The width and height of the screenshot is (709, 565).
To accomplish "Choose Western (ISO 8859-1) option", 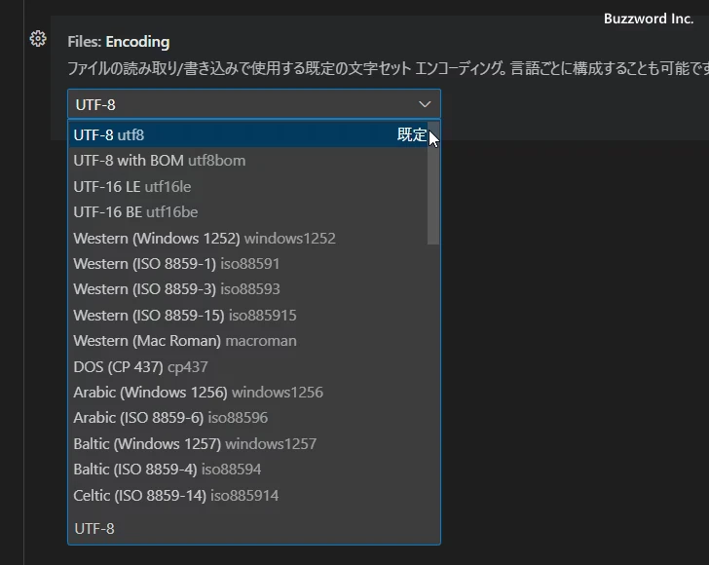I will pyautogui.click(x=176, y=263).
